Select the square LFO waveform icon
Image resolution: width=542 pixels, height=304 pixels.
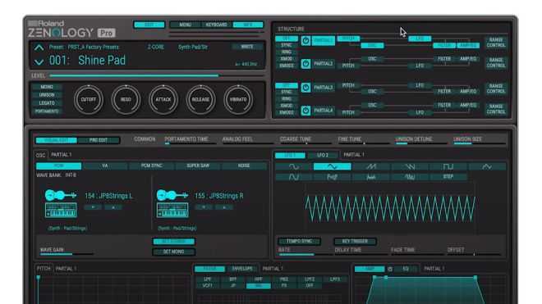448,167
